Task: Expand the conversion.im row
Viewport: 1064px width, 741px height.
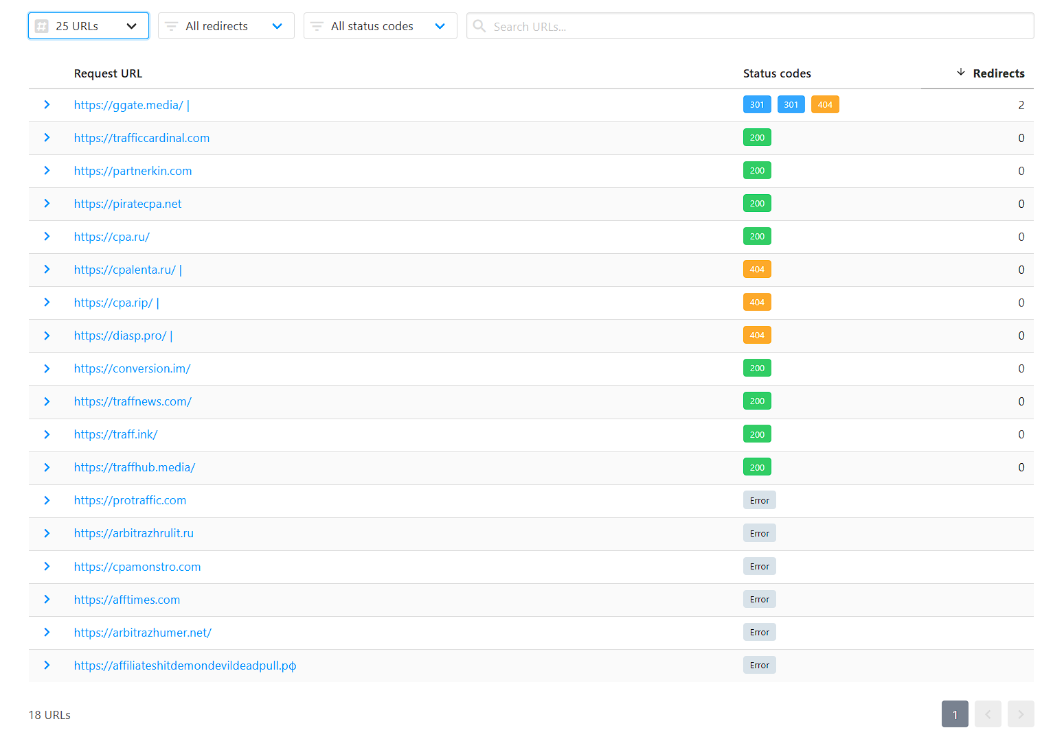Action: 47,368
